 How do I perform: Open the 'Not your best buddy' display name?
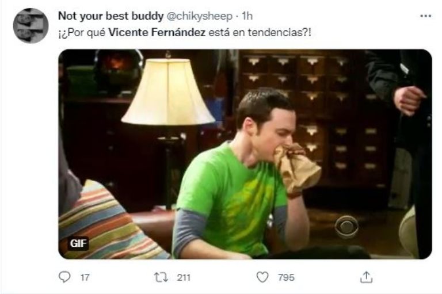[x=110, y=16]
